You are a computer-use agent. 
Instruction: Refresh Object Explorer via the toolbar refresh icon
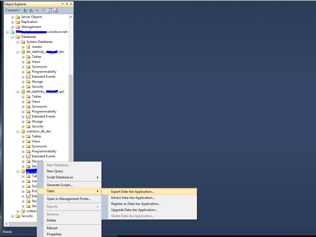[49, 10]
